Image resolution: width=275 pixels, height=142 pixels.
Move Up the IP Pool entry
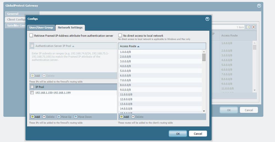(x=64, y=117)
